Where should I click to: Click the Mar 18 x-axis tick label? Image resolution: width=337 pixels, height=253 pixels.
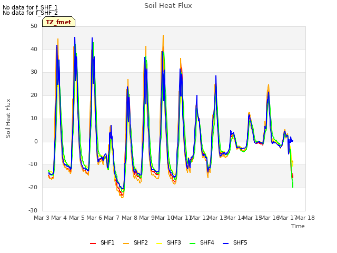pyautogui.click(x=305, y=218)
